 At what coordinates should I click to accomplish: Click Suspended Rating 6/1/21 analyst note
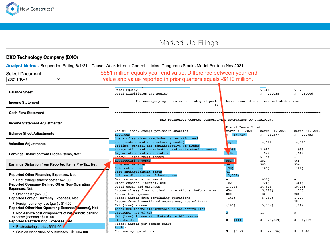tap(93, 66)
